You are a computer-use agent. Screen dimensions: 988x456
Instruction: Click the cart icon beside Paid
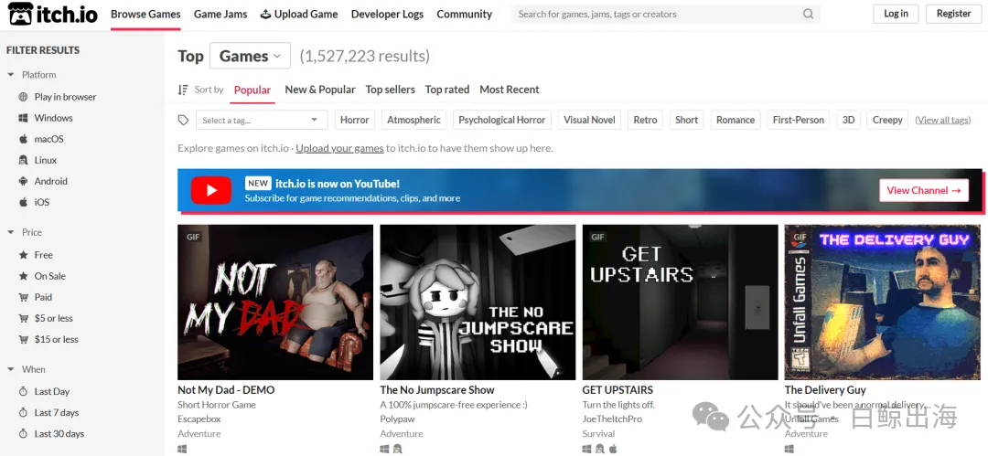[23, 297]
